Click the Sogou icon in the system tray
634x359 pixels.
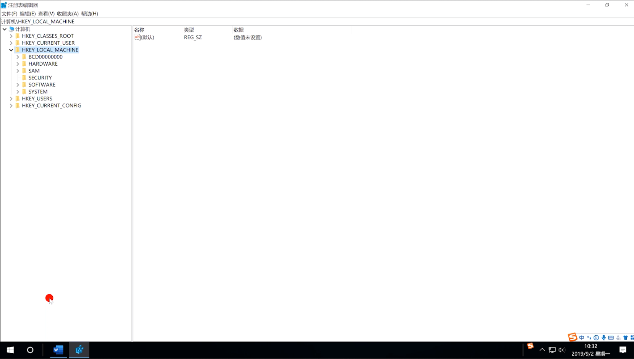pyautogui.click(x=530, y=346)
